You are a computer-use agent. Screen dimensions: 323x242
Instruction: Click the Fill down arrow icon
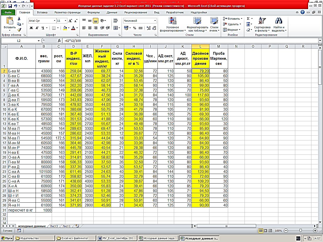click(x=248, y=24)
